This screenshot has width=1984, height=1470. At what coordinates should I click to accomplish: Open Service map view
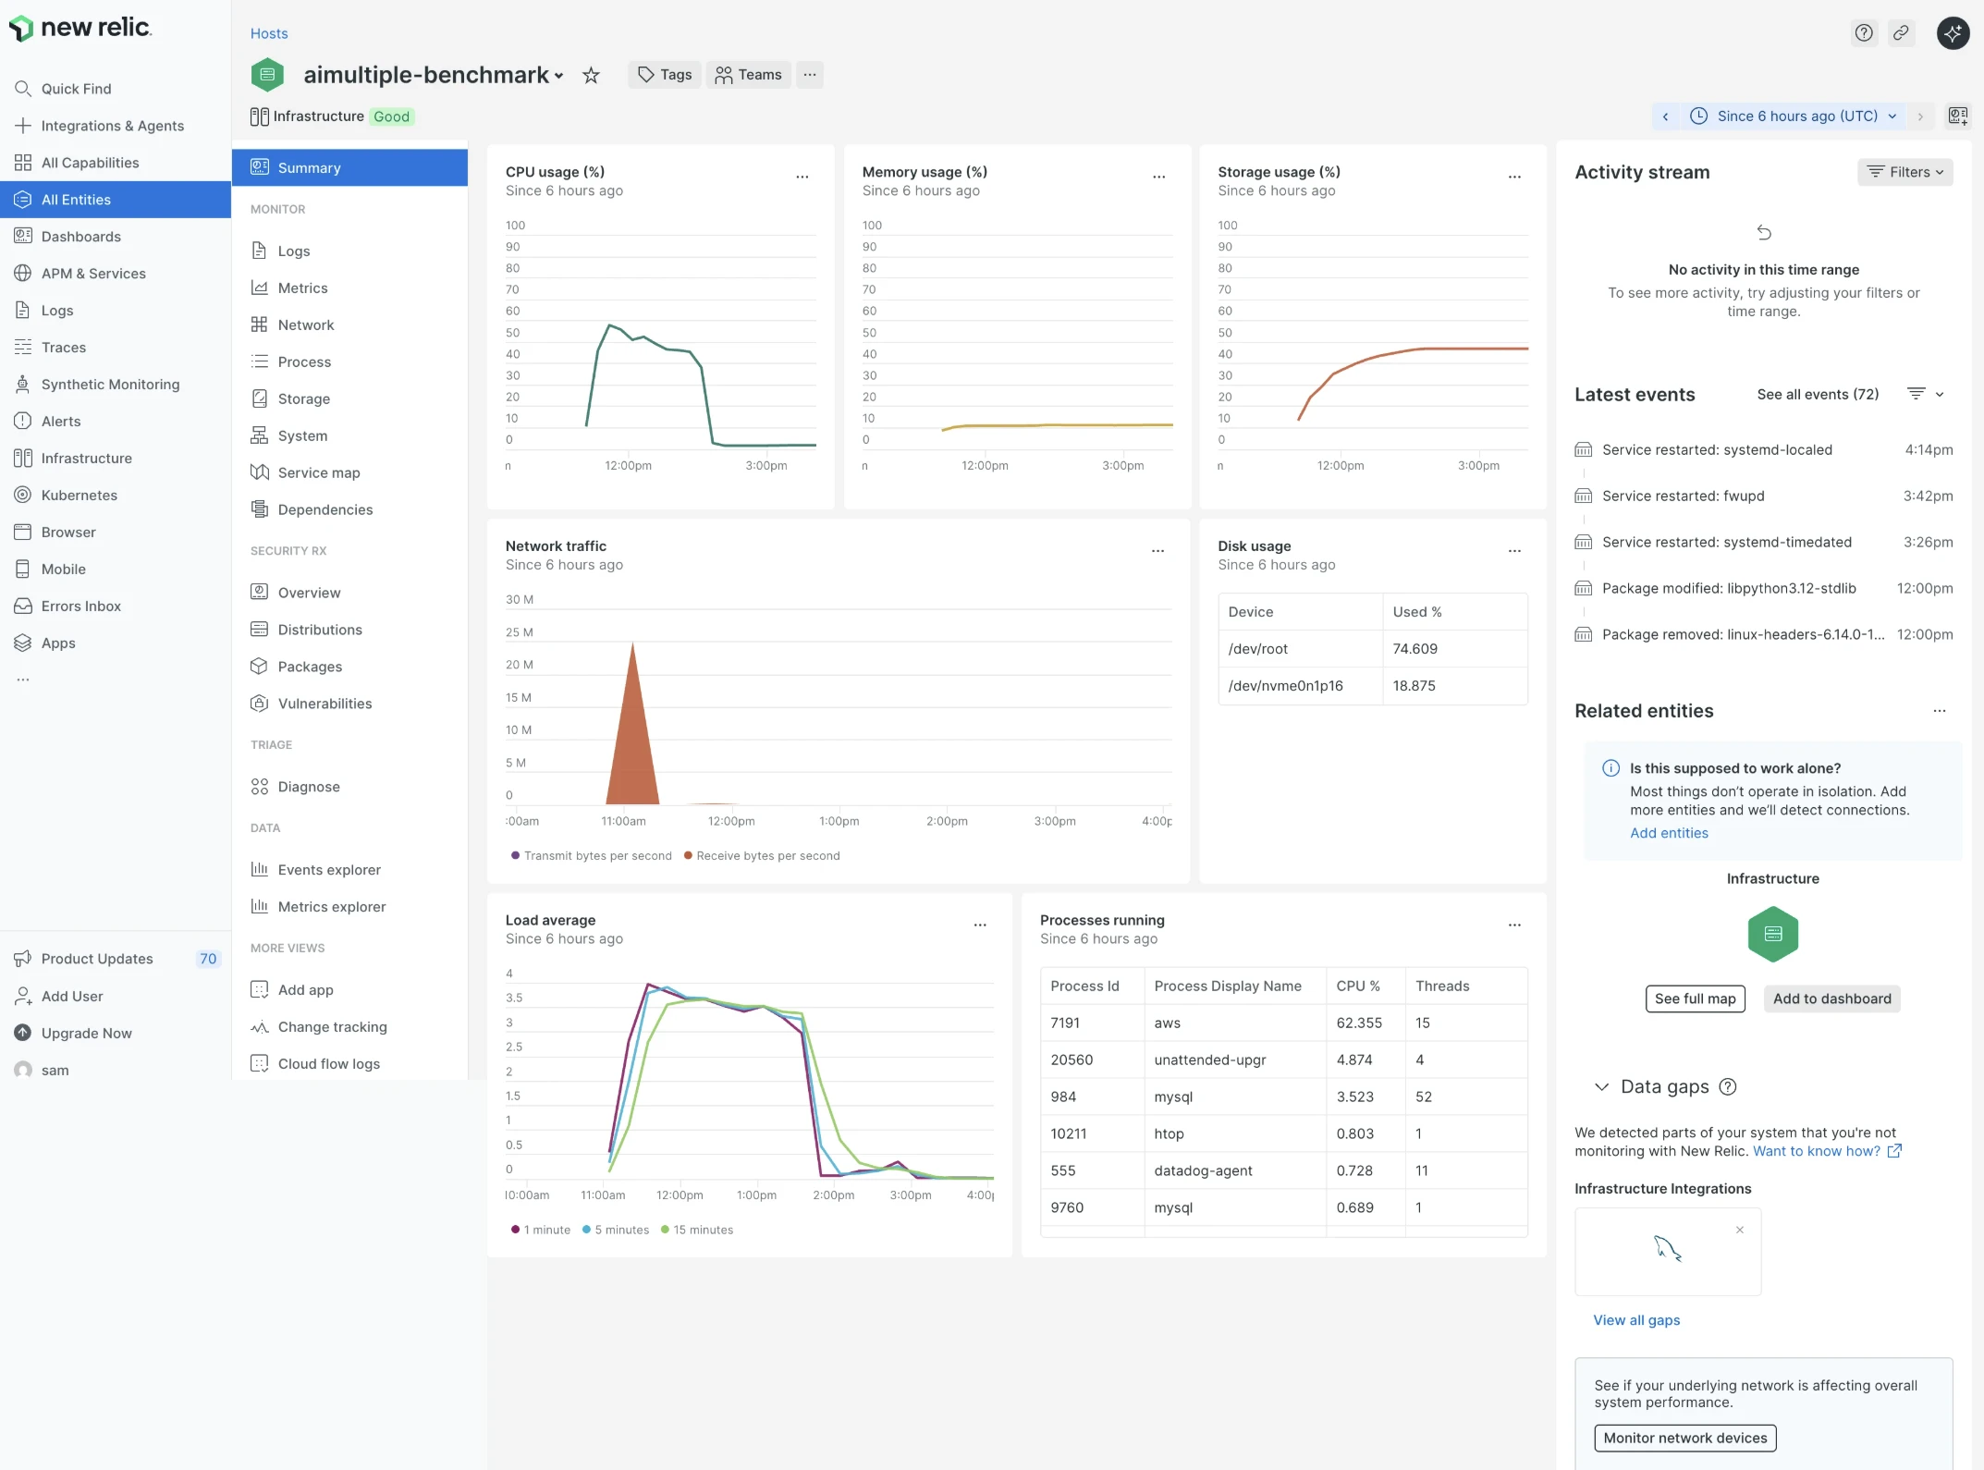click(x=349, y=472)
